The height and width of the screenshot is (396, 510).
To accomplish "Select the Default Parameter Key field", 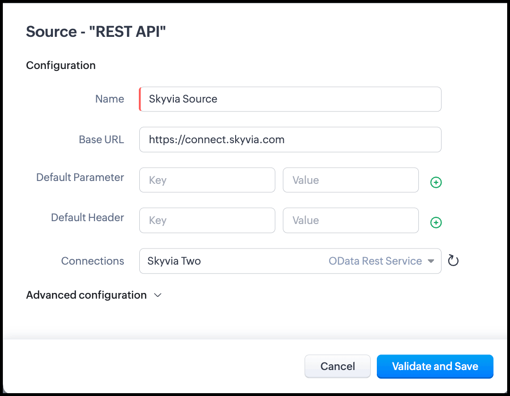I will (207, 180).
